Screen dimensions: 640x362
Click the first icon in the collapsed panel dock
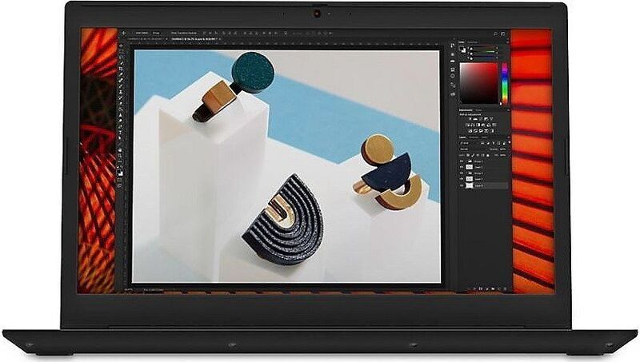pos(452,46)
